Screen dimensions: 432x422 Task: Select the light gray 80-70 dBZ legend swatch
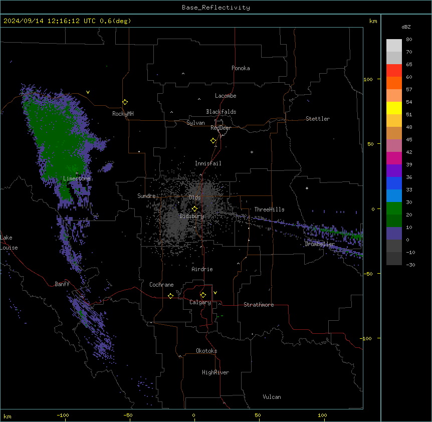pyautogui.click(x=394, y=46)
